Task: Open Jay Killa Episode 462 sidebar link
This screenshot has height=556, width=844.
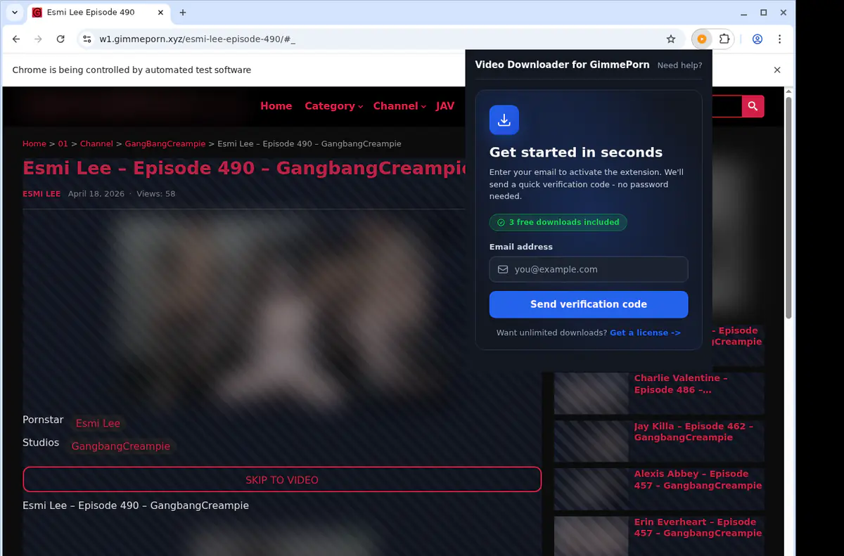Action: click(693, 432)
